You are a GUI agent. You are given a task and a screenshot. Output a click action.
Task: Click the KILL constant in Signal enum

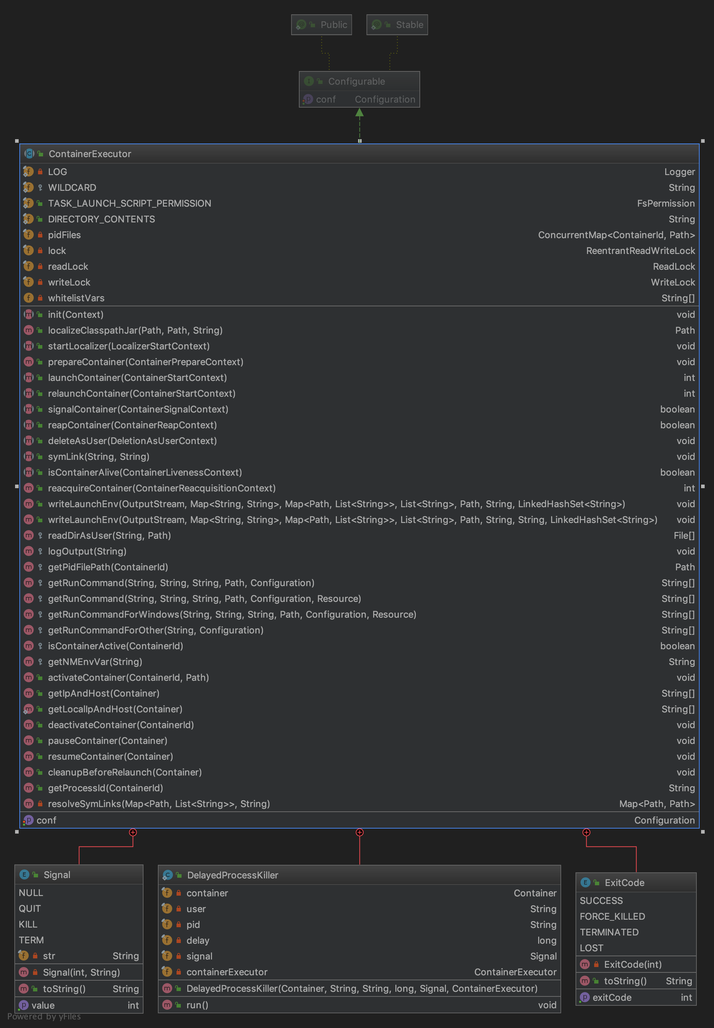tap(28, 924)
